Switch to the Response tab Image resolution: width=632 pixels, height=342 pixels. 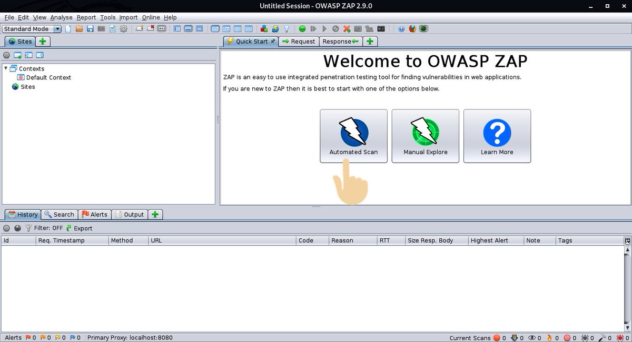coord(341,41)
